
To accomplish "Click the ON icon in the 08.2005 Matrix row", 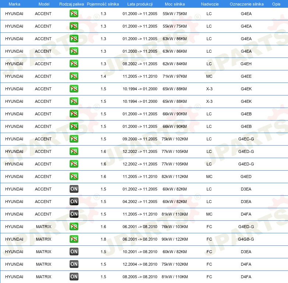I will 74,277.
